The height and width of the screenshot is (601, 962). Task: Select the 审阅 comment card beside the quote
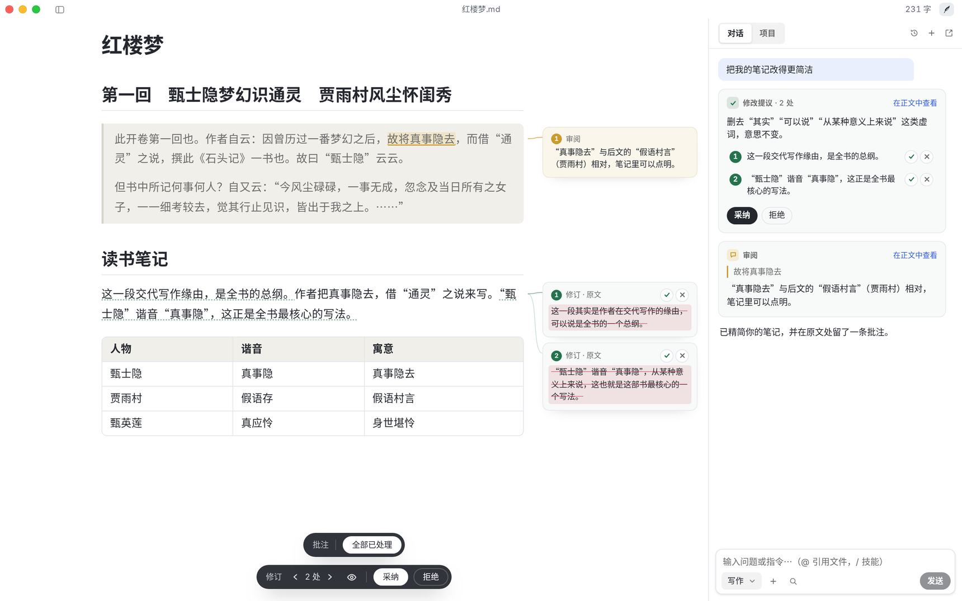point(620,152)
